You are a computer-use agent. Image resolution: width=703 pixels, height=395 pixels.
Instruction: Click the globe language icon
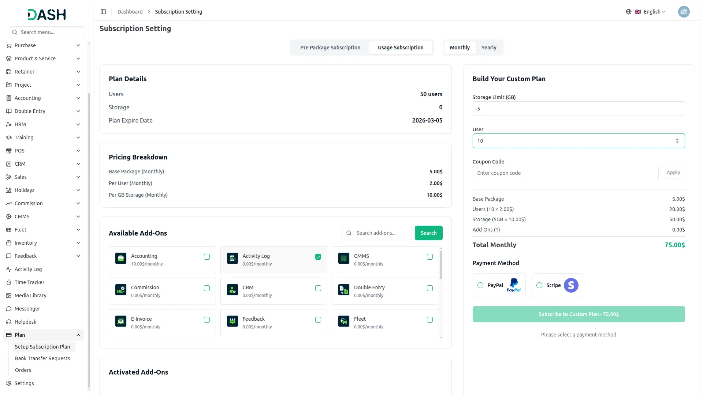[628, 12]
